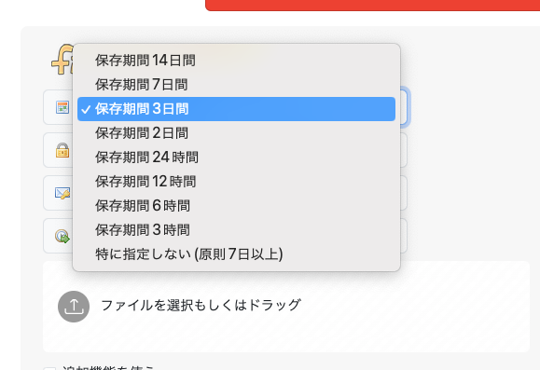Choose 保存期間 6時間 option
540x370 pixels.
point(236,206)
